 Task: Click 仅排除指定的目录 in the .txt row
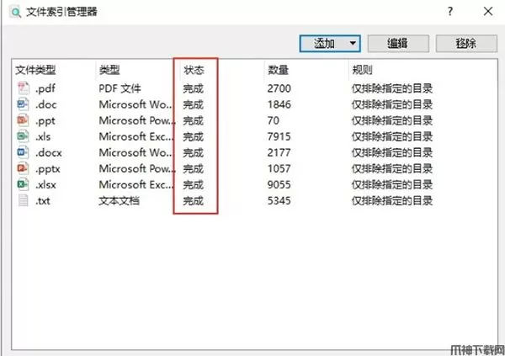coord(392,200)
